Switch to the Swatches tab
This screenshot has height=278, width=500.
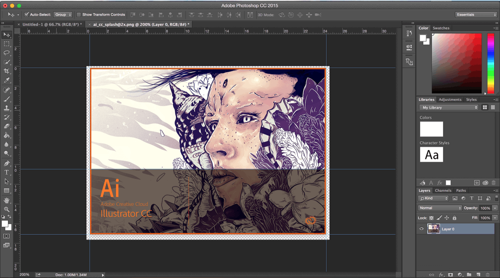point(441,28)
